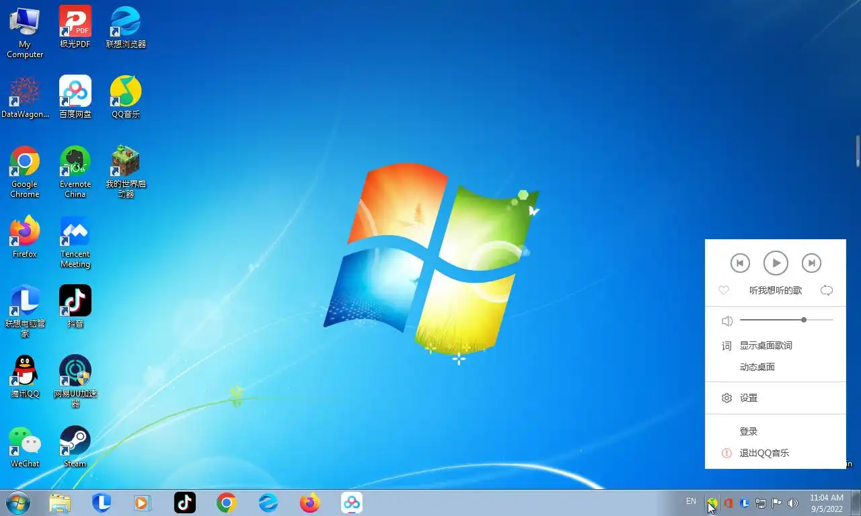This screenshot has height=516, width=861.
Task: Click the QQ Music volume slider track
Action: (x=786, y=320)
